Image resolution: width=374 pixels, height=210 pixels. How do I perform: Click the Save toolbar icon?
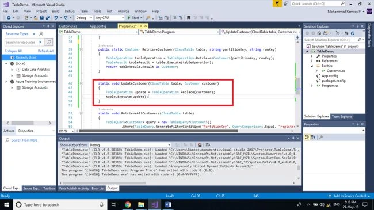(x=42, y=18)
